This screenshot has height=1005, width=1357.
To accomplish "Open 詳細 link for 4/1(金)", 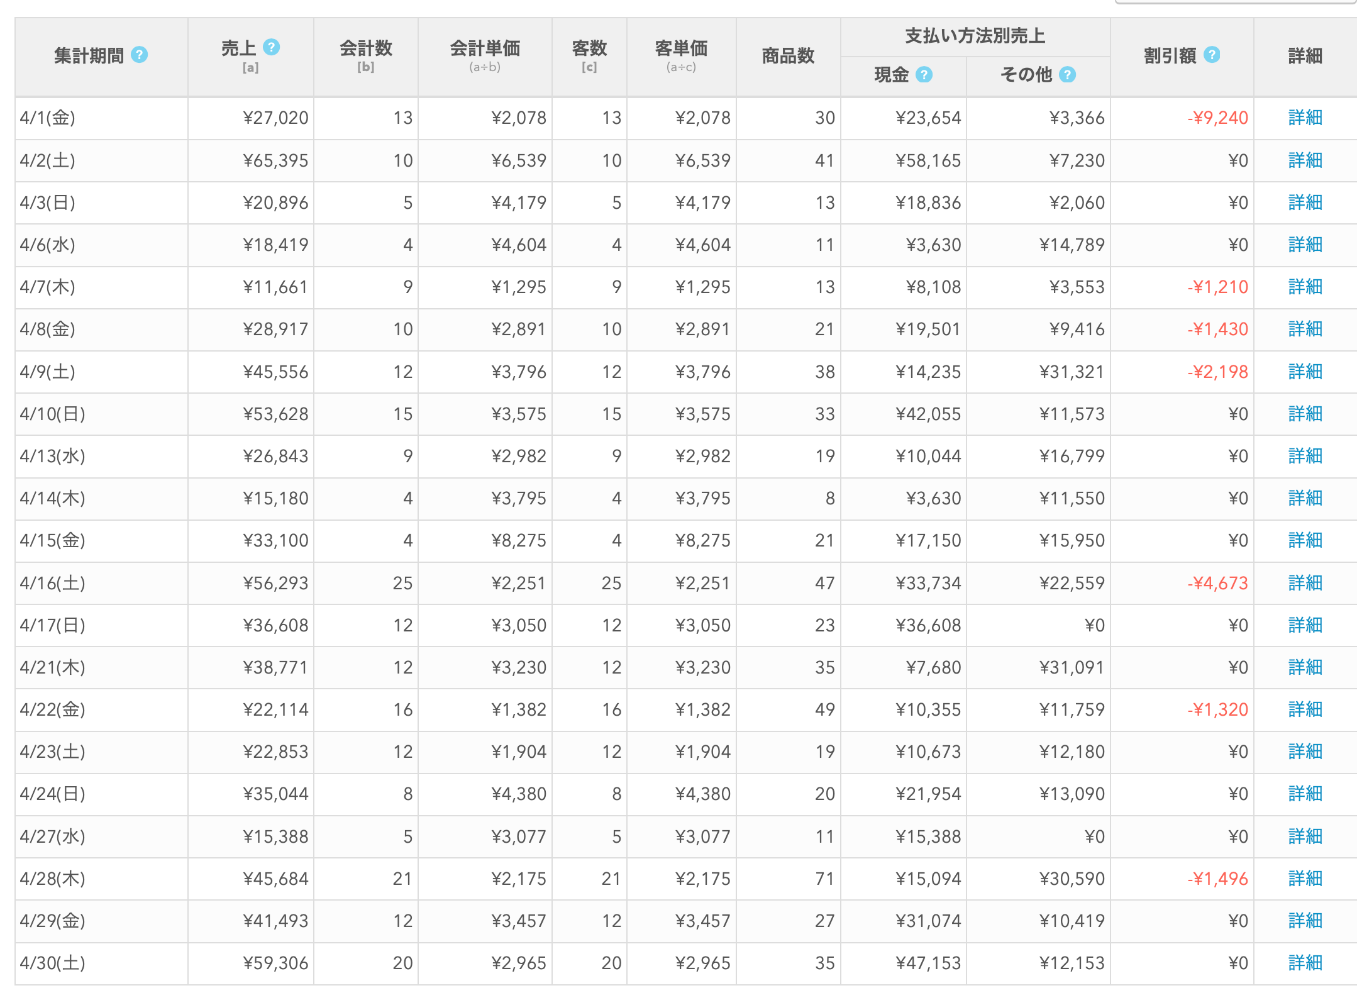I will pos(1305,118).
